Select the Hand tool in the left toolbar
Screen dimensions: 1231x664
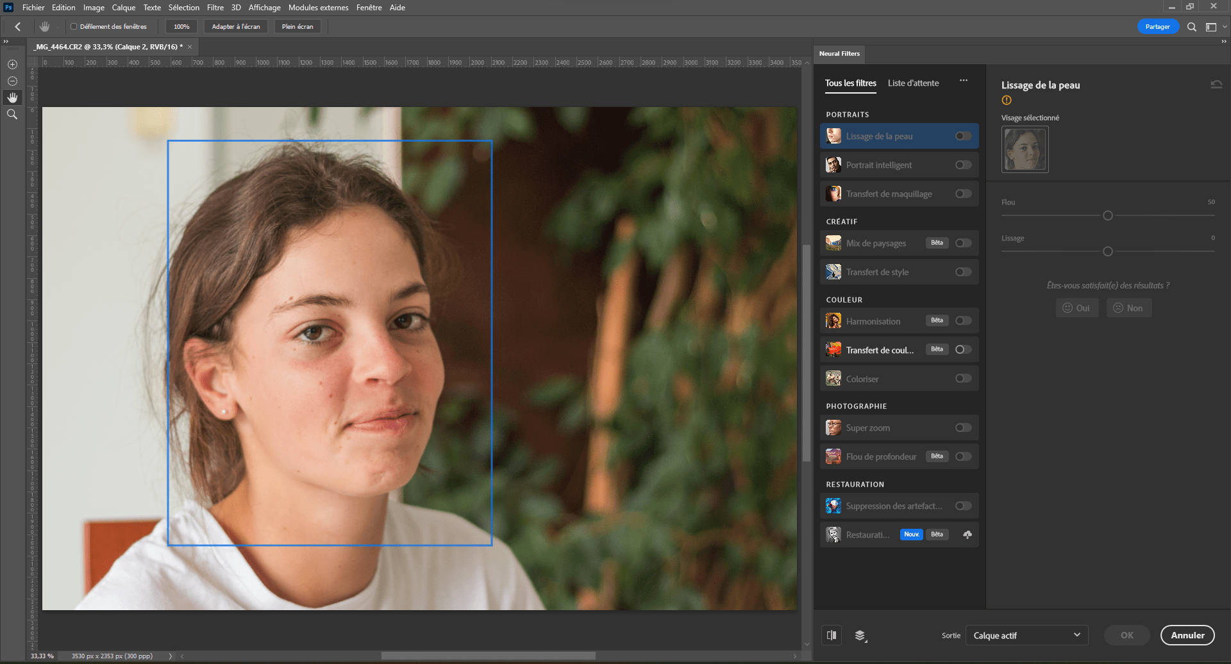12,97
